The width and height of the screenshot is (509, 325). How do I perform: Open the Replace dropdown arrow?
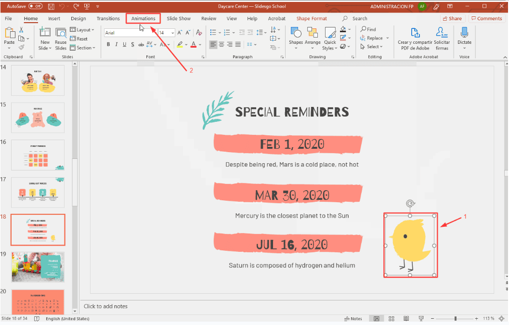[387, 38]
